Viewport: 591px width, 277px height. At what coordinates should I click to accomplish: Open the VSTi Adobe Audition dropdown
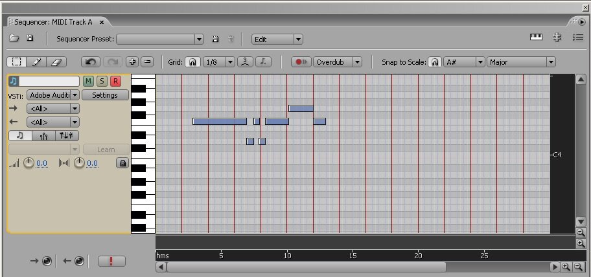pos(52,95)
